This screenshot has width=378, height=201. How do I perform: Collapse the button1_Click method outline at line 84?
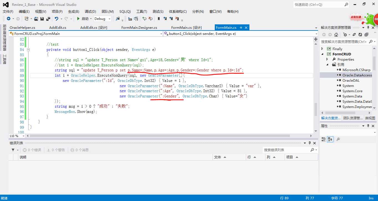point(28,50)
